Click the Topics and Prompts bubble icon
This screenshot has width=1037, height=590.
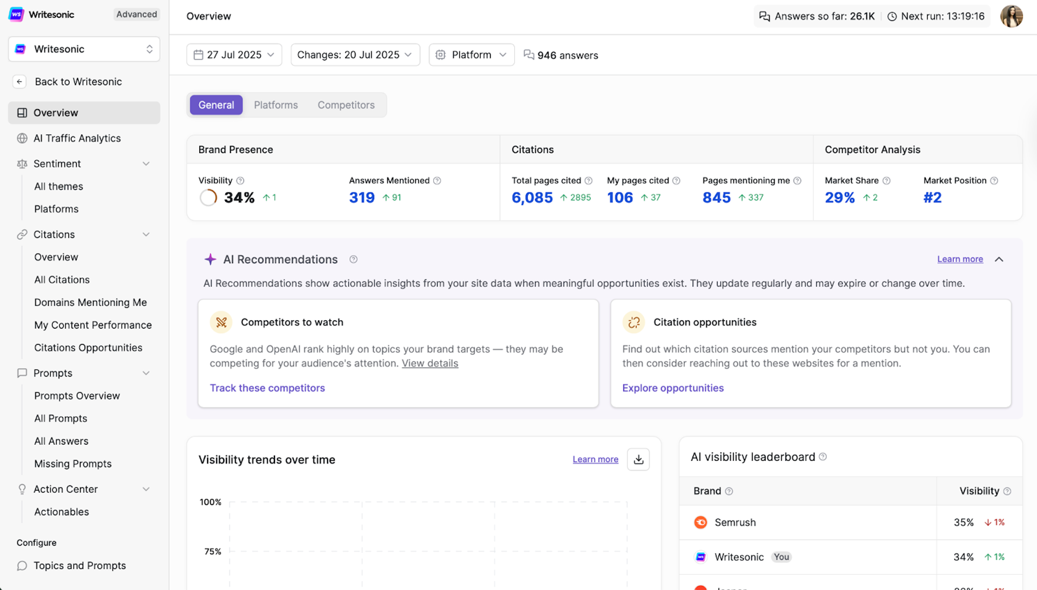(x=22, y=566)
